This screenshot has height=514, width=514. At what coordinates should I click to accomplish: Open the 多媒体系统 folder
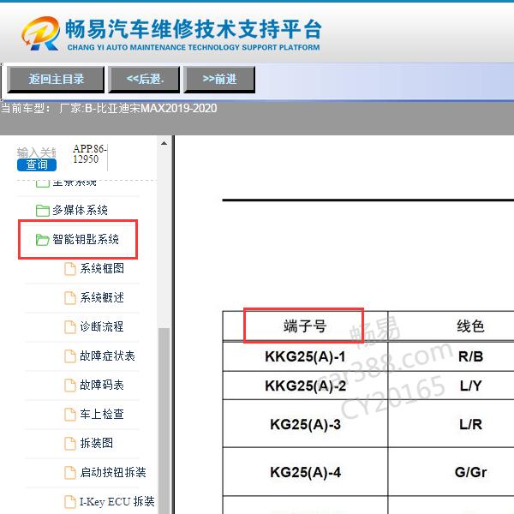pyautogui.click(x=80, y=210)
